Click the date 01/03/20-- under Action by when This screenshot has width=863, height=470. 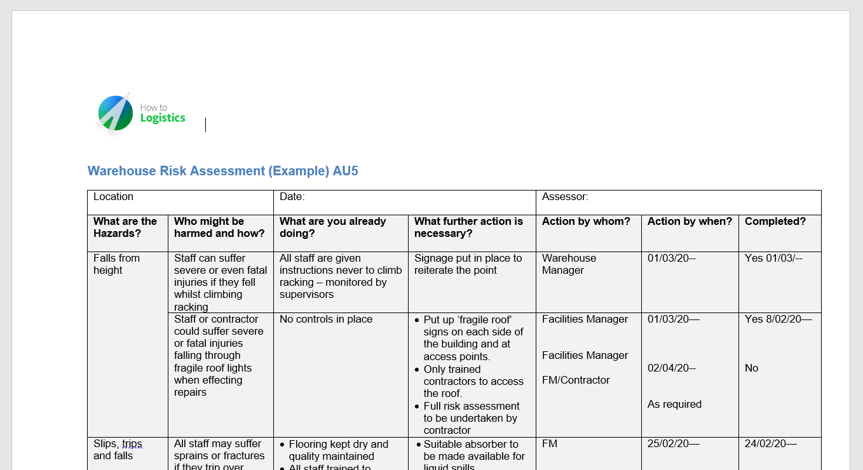tap(673, 258)
